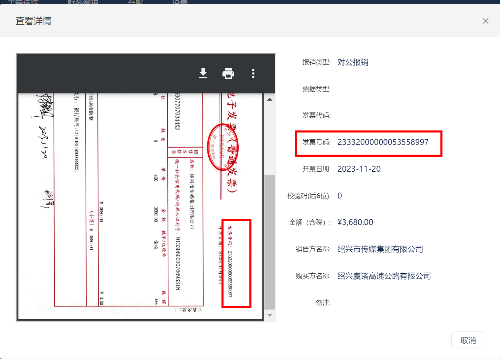Image resolution: width=500 pixels, height=359 pixels.
Task: Click the red official seal in the invoice
Action: [x=223, y=147]
